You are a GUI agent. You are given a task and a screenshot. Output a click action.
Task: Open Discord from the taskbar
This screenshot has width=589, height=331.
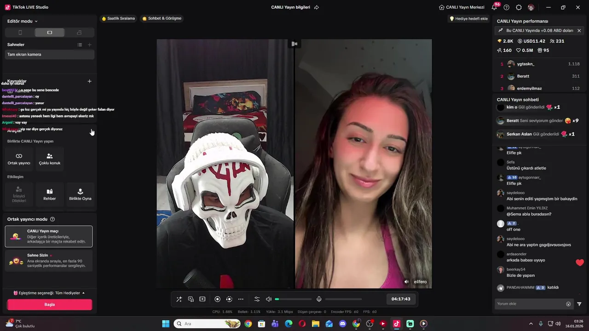point(342,324)
